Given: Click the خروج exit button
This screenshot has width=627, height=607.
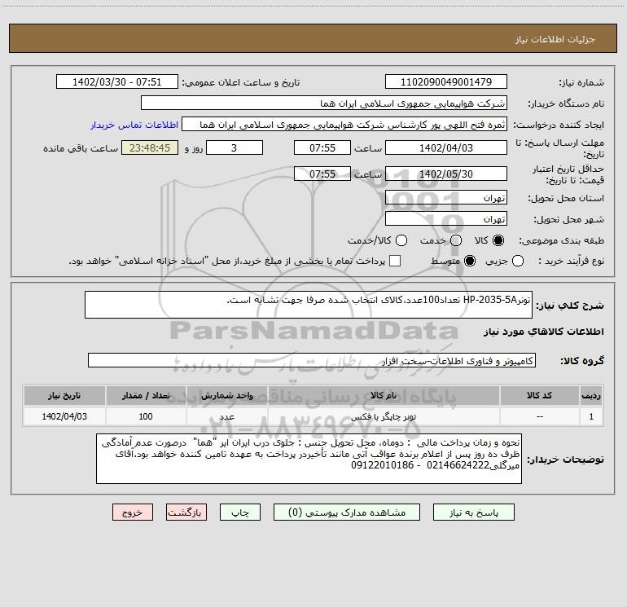Looking at the screenshot, I should (133, 512).
